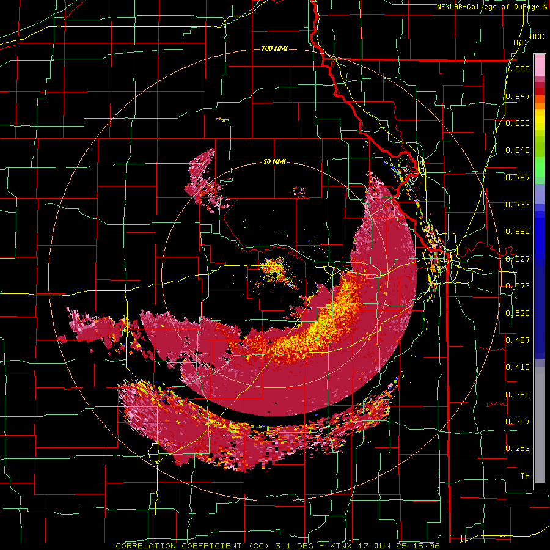
Task: Select the 0.307 legend value
Action: (x=518, y=421)
